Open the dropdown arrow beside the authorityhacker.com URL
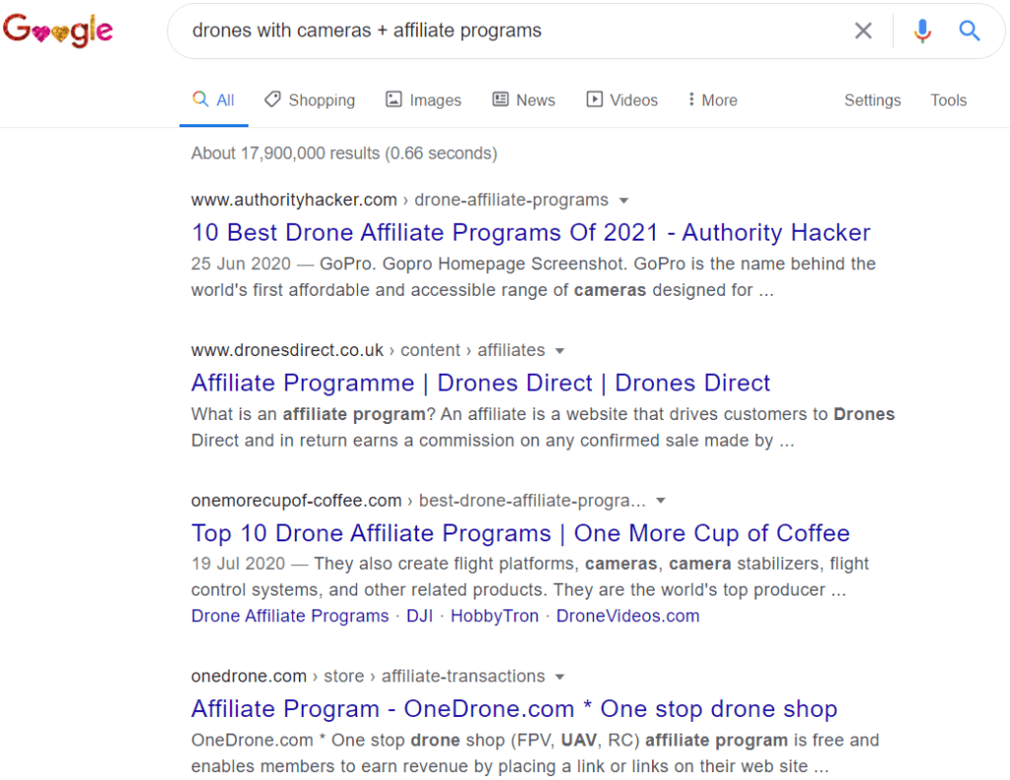This screenshot has width=1010, height=780. (623, 201)
